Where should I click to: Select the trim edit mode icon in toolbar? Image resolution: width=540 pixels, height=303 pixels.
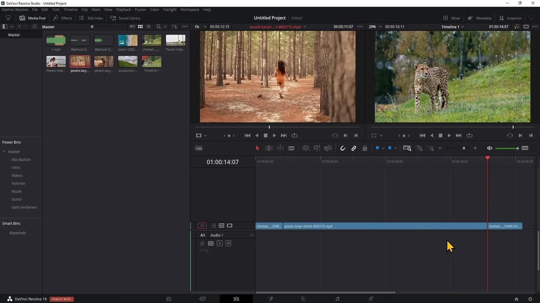coord(269,148)
